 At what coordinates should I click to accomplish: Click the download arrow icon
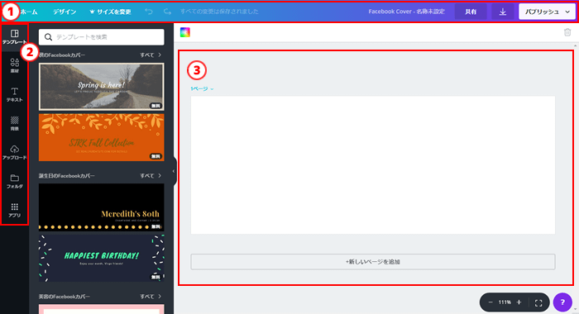tap(503, 12)
